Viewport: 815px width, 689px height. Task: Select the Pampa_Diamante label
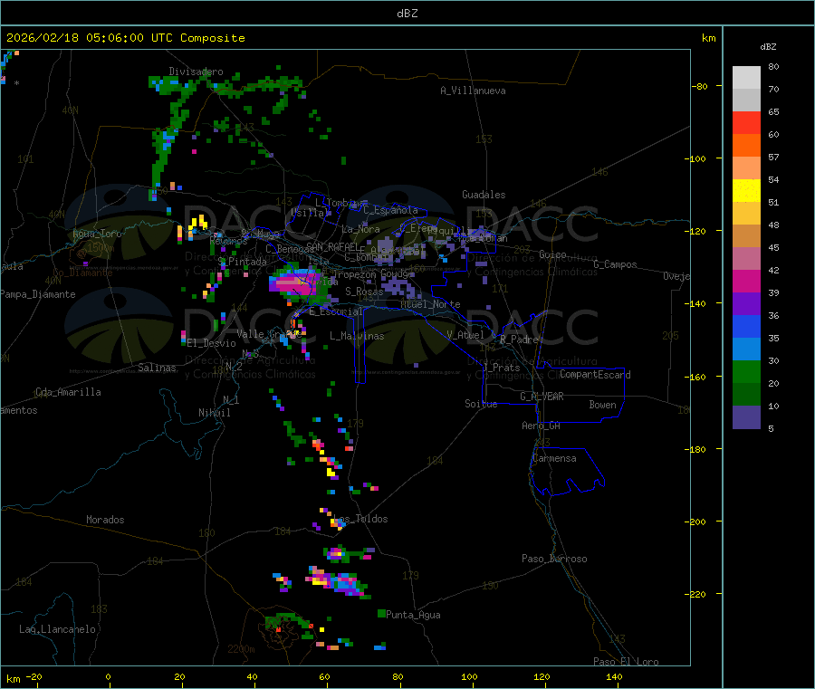pyautogui.click(x=38, y=294)
